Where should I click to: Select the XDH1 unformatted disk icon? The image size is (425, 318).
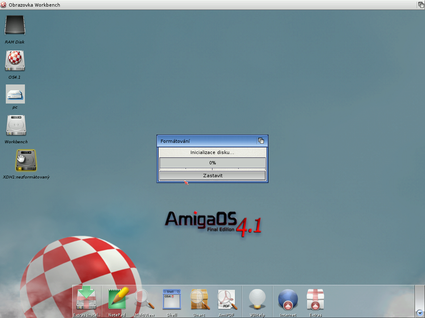pos(26,160)
